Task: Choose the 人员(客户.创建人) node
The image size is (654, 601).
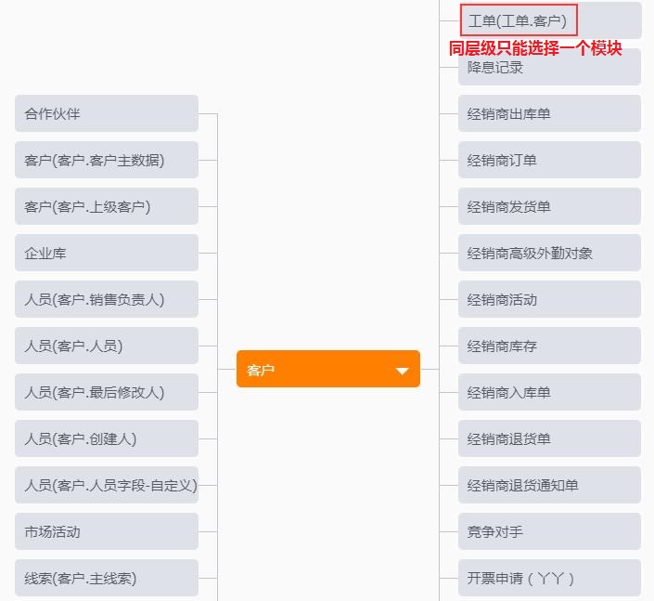Action: point(107,438)
